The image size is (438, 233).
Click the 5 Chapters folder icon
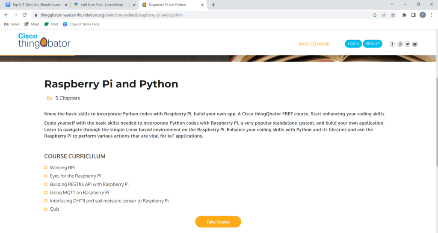tap(50, 98)
